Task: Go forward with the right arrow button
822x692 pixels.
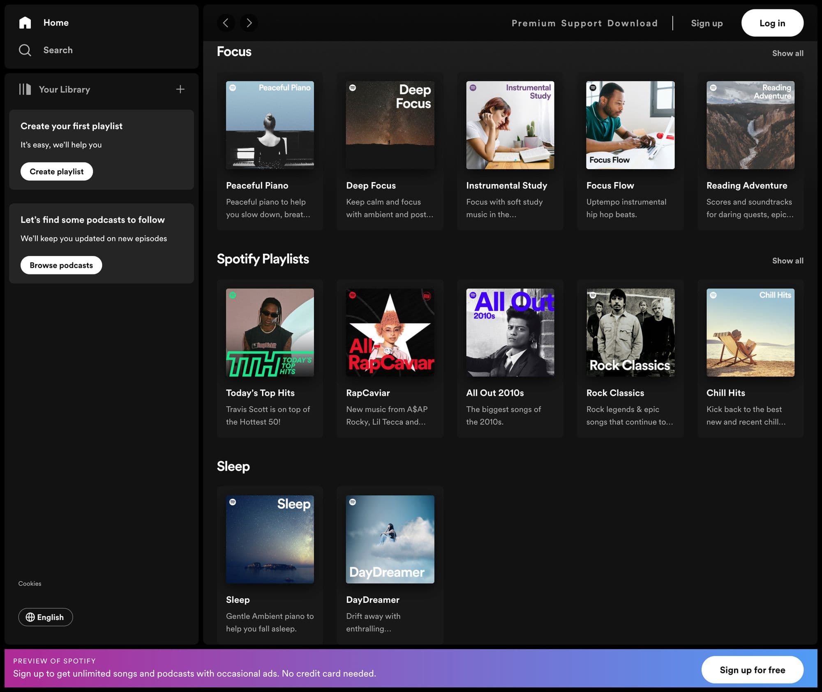Action: point(249,23)
